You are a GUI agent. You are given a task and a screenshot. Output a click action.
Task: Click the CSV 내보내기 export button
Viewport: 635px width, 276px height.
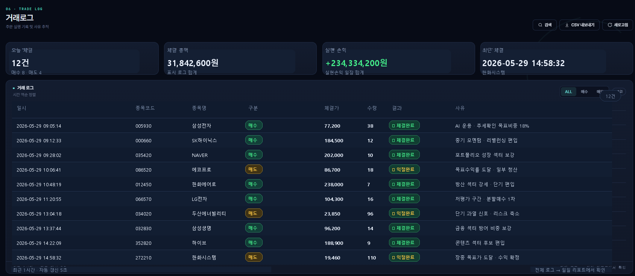pyautogui.click(x=579, y=25)
